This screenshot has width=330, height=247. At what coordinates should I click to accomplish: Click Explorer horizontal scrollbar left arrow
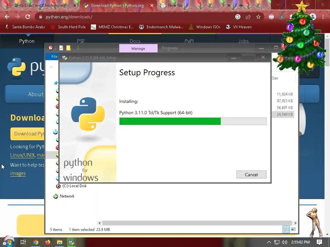pos(100,223)
